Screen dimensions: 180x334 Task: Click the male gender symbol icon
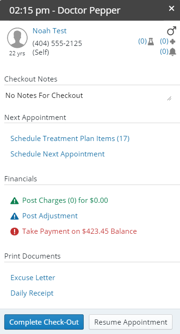coord(172,30)
